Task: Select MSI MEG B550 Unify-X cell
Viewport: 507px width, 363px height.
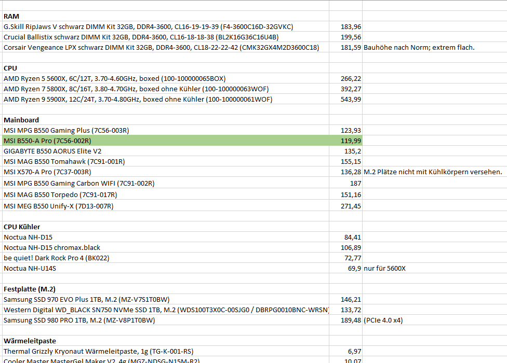Action: tap(166, 205)
